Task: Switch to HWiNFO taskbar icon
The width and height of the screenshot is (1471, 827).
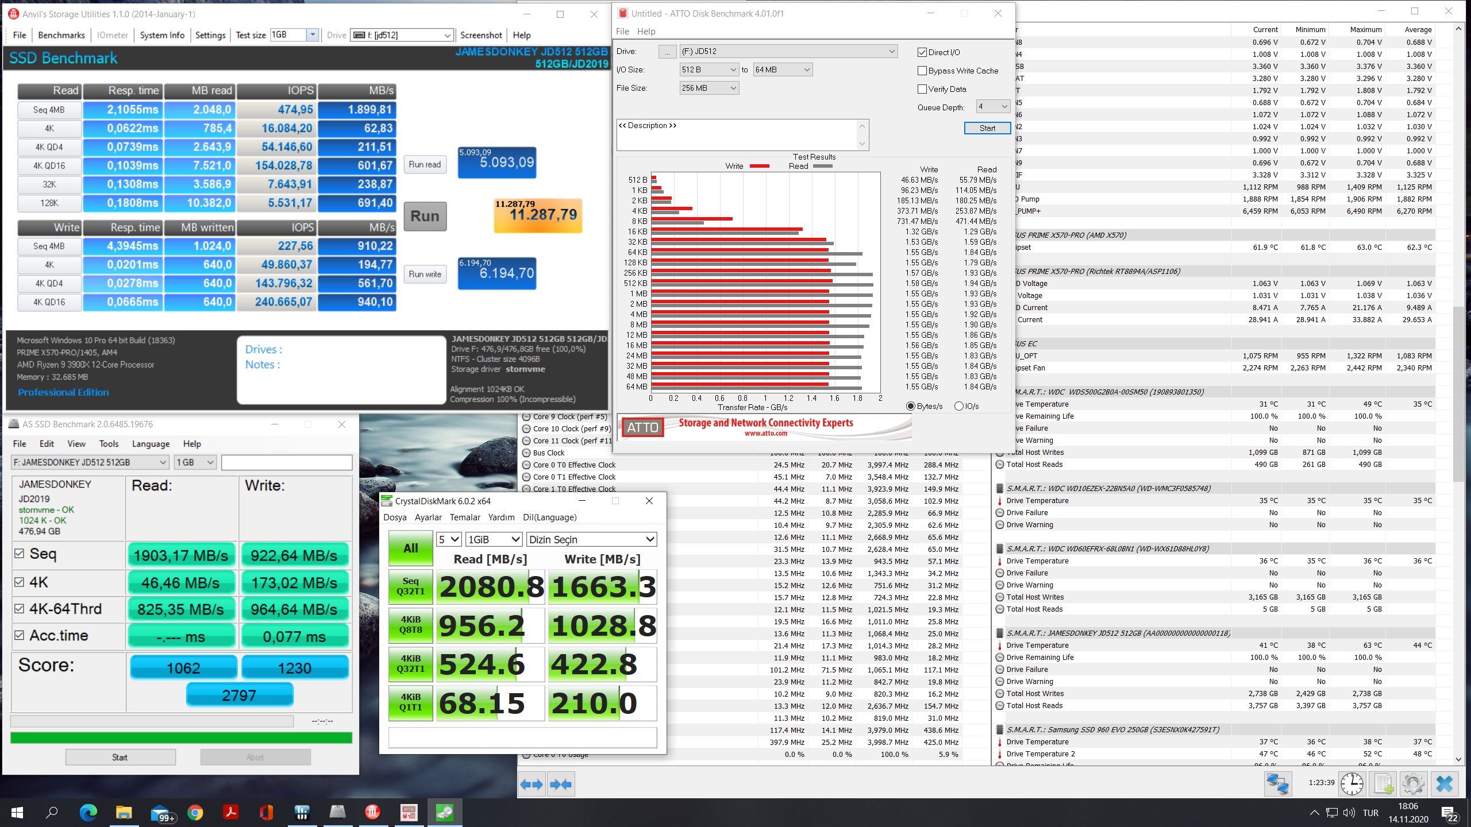Action: click(x=302, y=813)
